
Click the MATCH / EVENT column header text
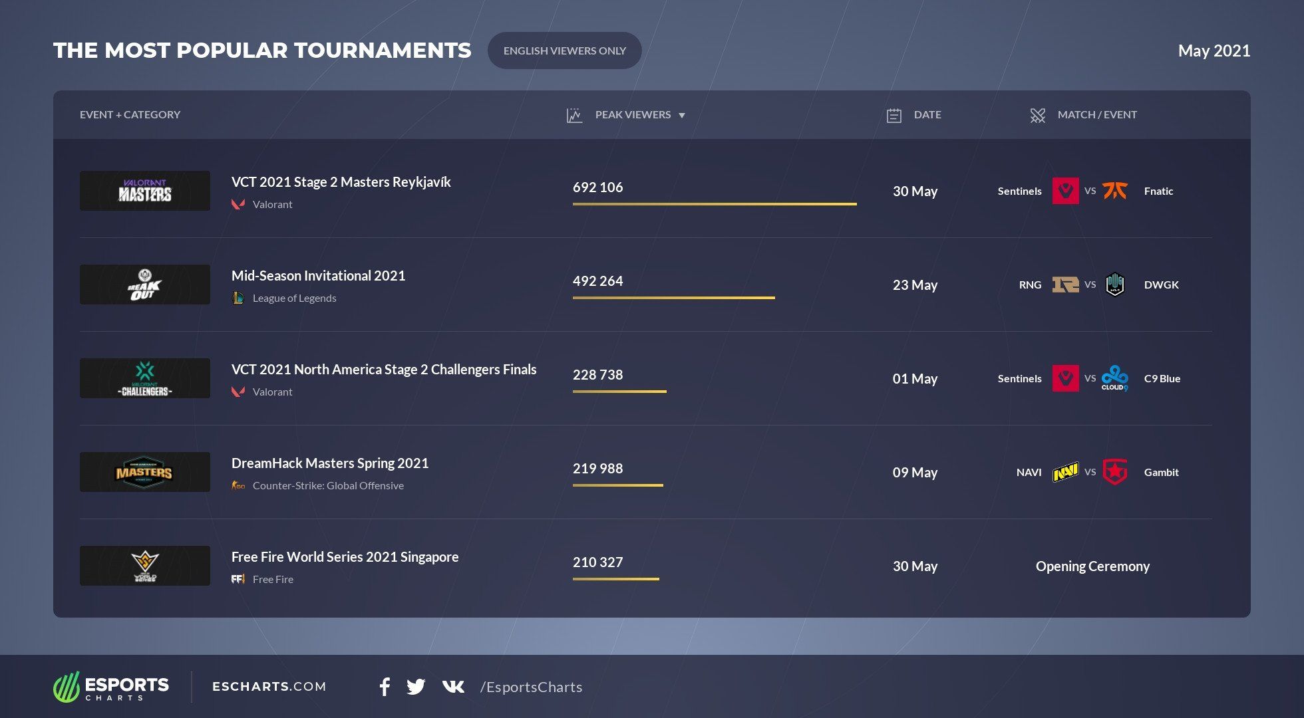(x=1097, y=115)
